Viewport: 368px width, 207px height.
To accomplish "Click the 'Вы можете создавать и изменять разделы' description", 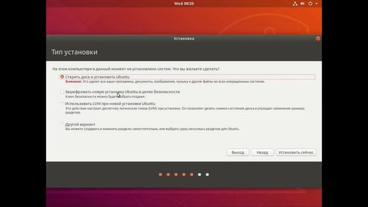I will click(152, 129).
